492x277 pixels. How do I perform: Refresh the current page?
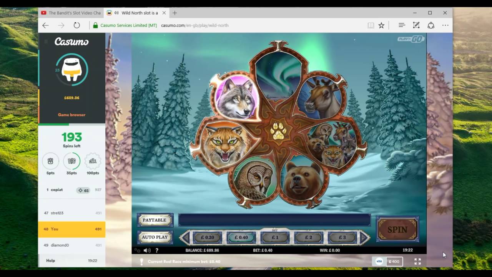coord(77,25)
